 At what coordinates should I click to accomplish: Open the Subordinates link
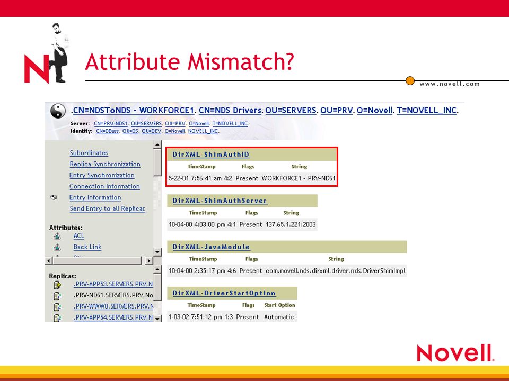pyautogui.click(x=89, y=153)
